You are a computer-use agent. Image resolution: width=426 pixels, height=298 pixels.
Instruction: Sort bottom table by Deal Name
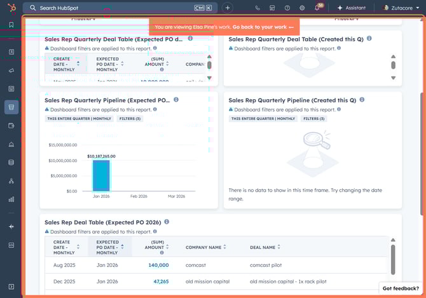[x=263, y=247]
